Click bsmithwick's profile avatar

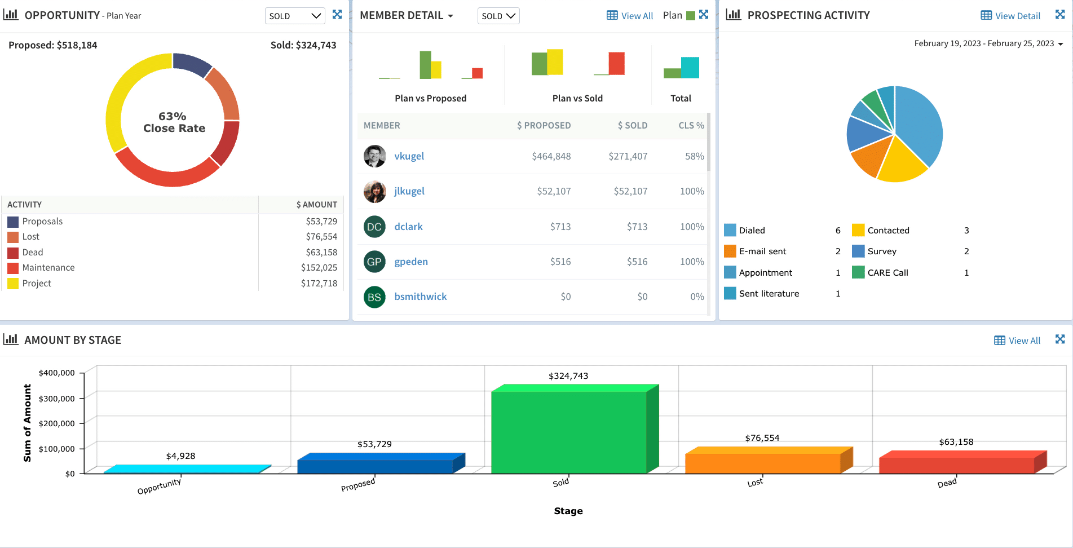click(374, 297)
